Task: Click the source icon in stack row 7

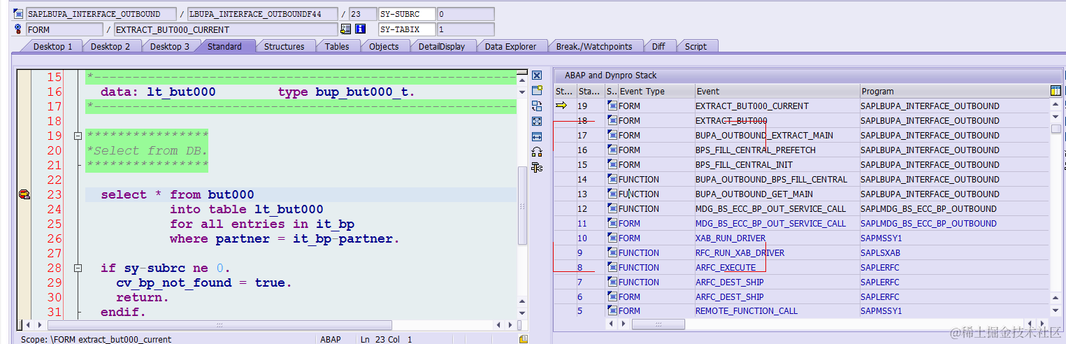Action: [x=612, y=282]
